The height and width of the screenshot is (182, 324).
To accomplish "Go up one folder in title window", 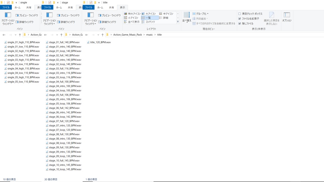I will click(x=103, y=35).
